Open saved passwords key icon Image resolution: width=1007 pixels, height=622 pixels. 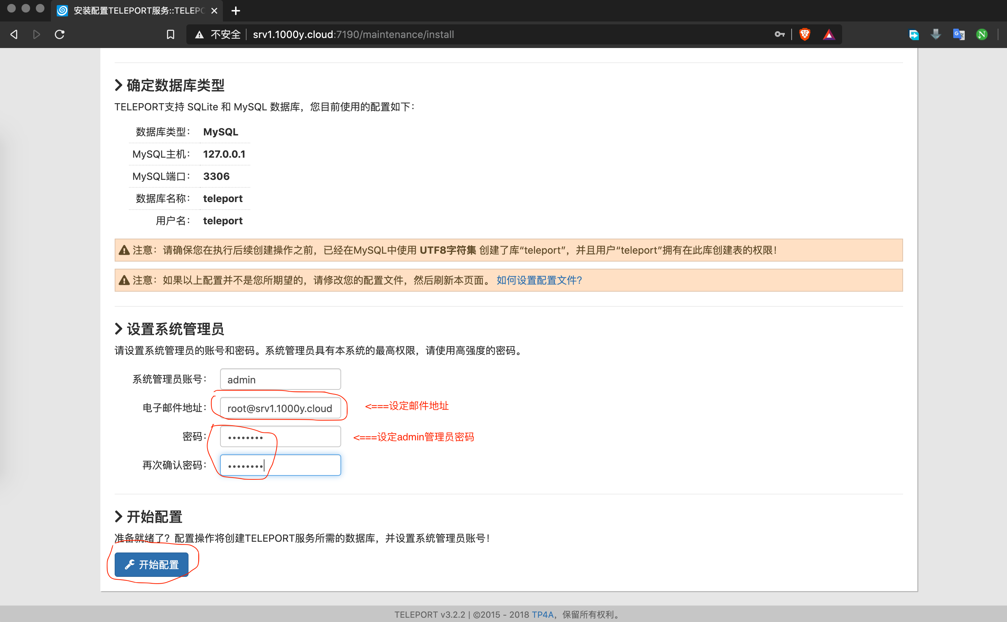coord(779,34)
